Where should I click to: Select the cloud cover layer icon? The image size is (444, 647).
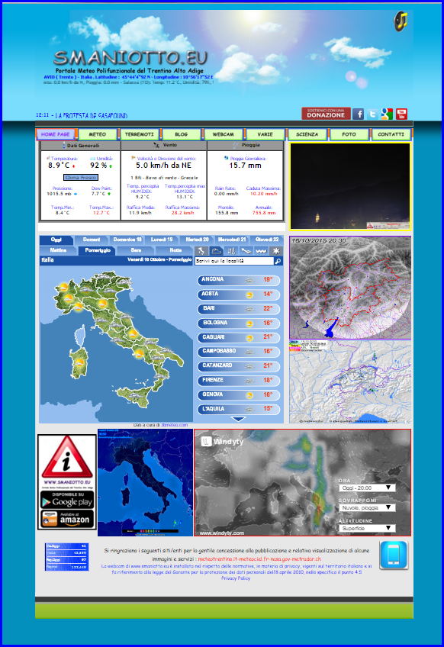pos(216,250)
